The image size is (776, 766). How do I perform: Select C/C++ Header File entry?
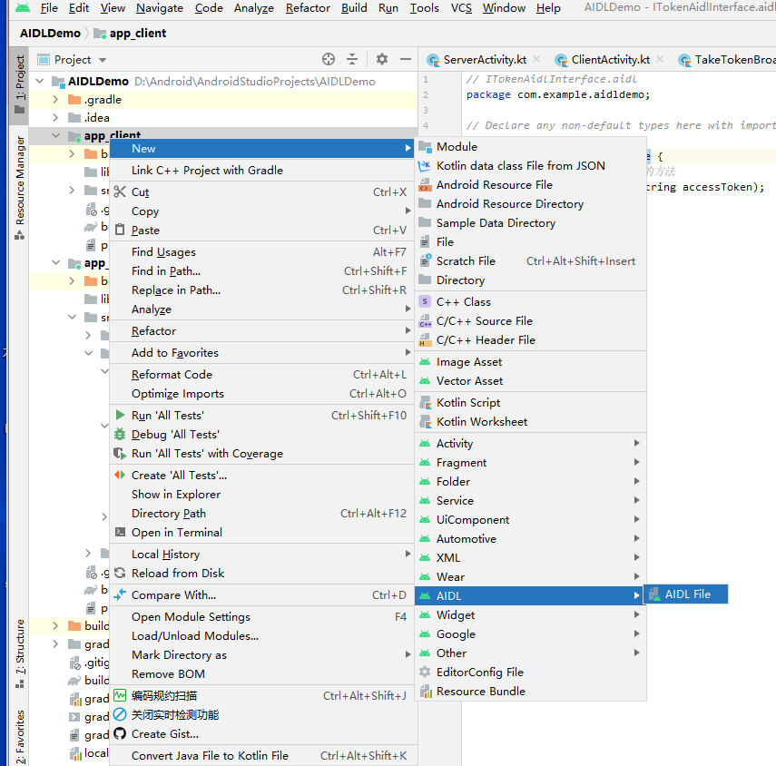click(529, 340)
